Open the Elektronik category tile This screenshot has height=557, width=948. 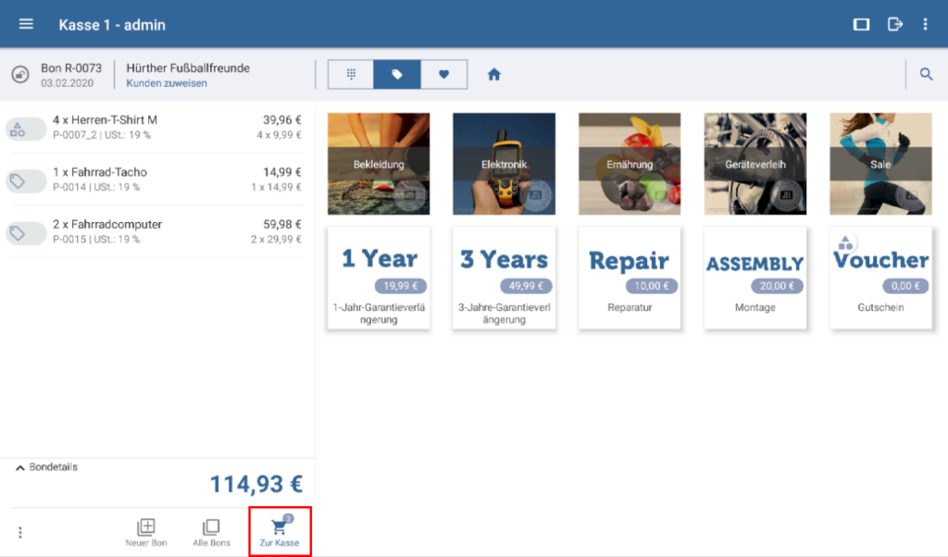tap(504, 164)
